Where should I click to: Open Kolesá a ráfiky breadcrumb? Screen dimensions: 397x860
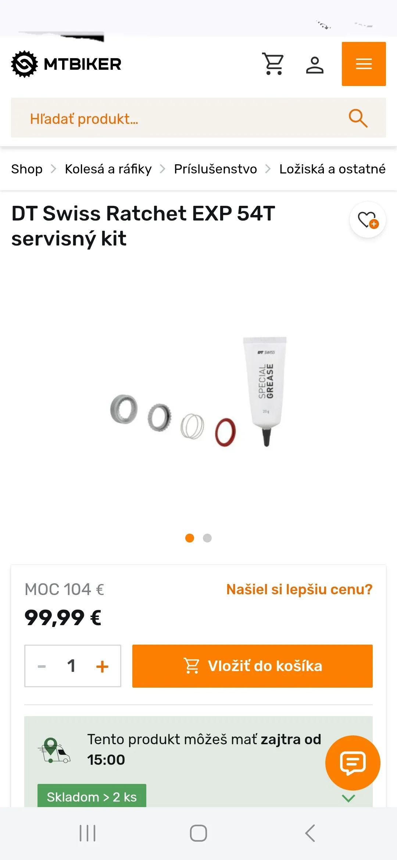coord(108,169)
